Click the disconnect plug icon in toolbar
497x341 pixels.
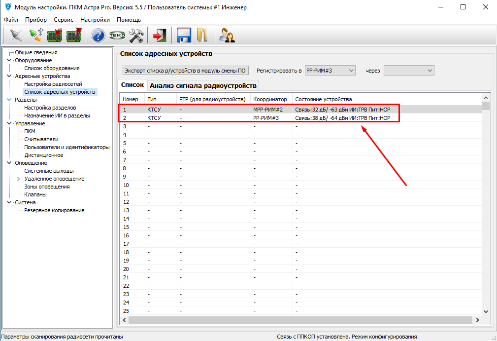(x=16, y=36)
